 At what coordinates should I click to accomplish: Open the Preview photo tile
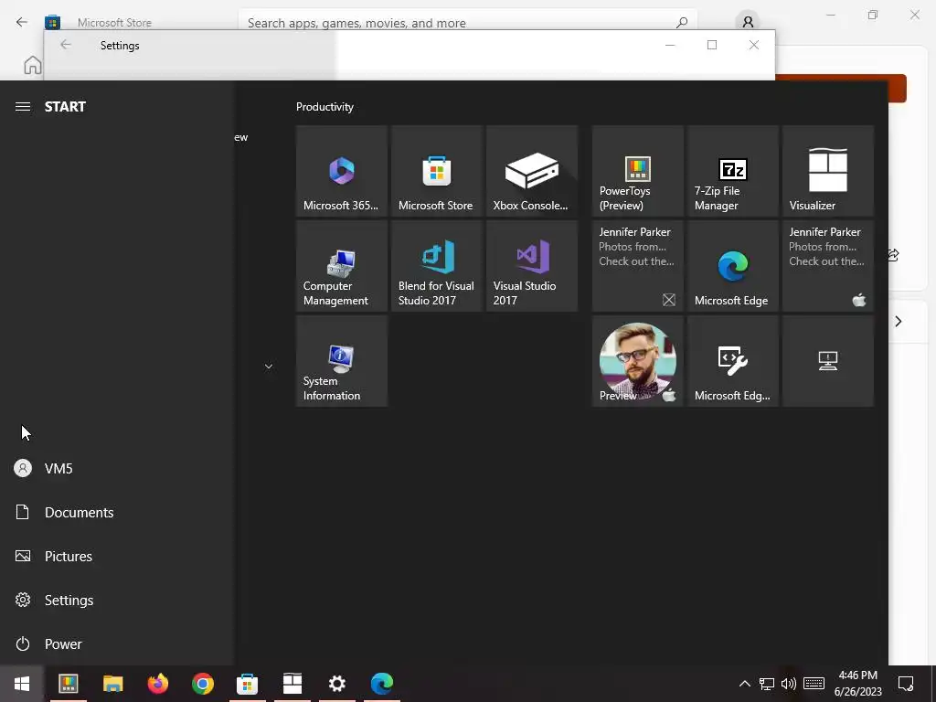click(x=637, y=361)
